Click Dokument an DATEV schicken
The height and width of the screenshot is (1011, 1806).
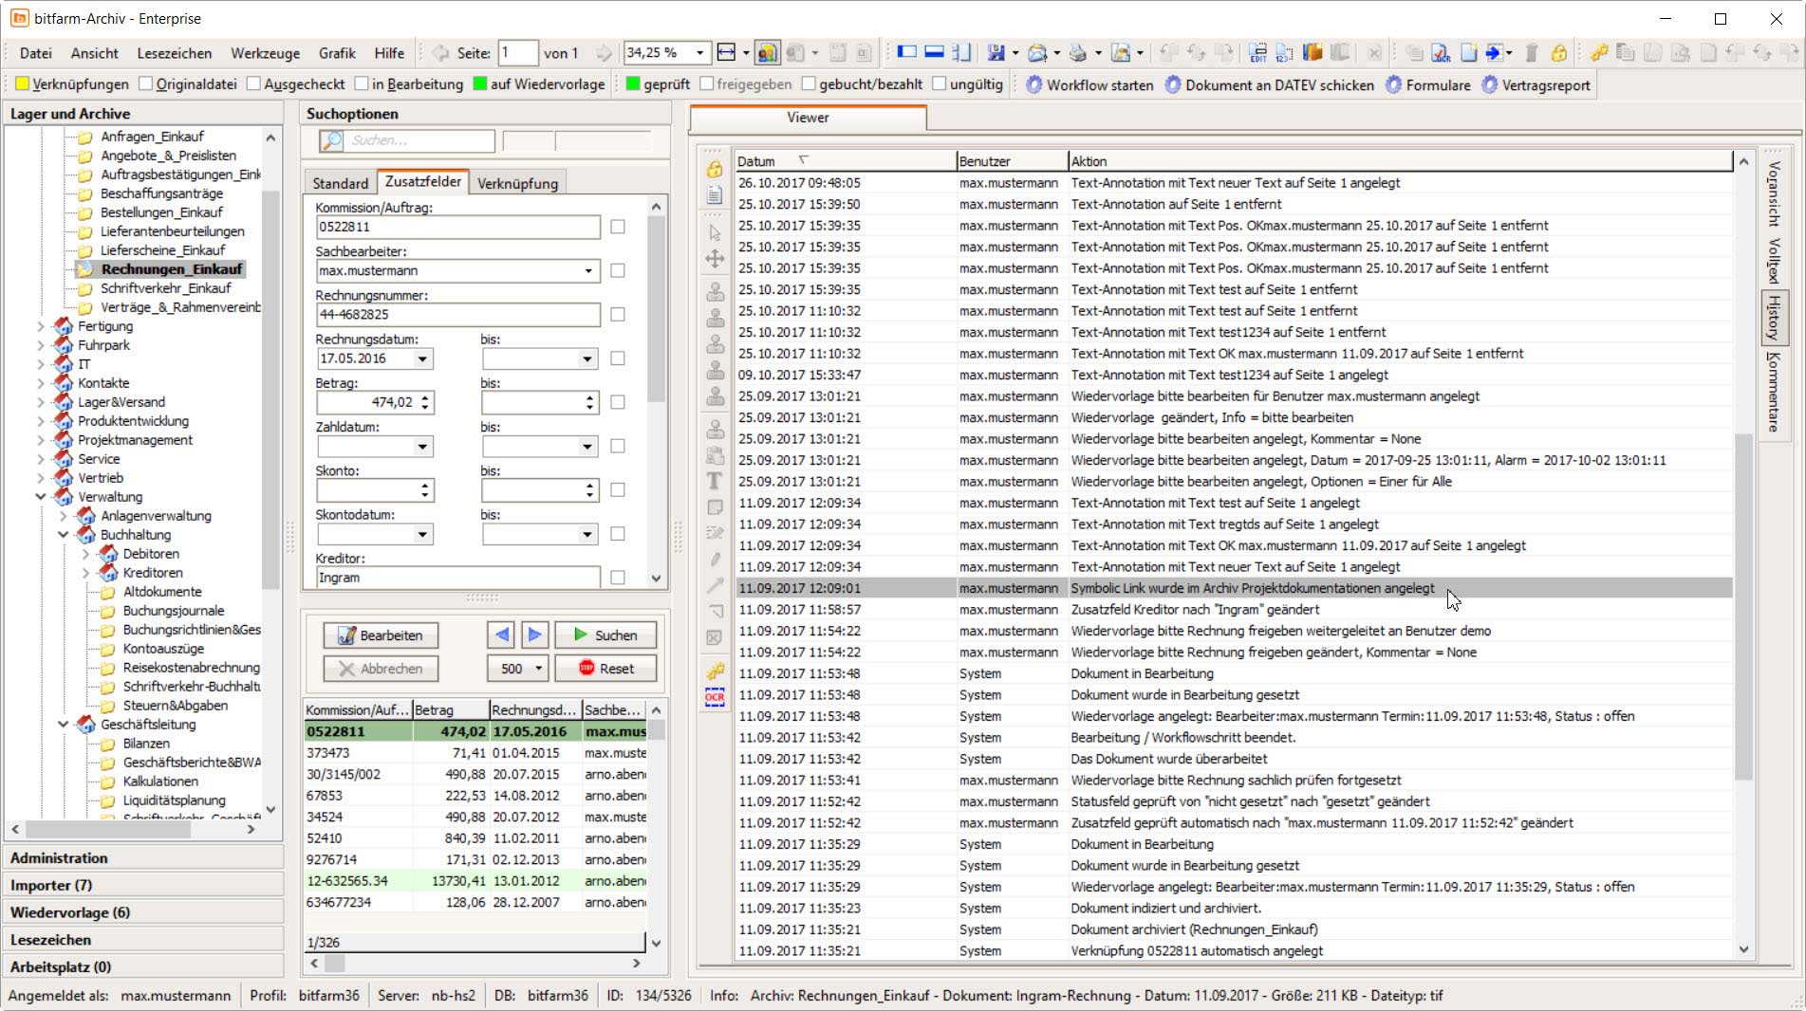coord(1269,84)
